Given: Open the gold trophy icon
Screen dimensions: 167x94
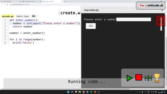Looking at the screenshot, I should coord(157,78).
